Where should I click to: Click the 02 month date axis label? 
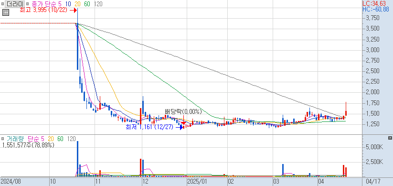[231, 181]
